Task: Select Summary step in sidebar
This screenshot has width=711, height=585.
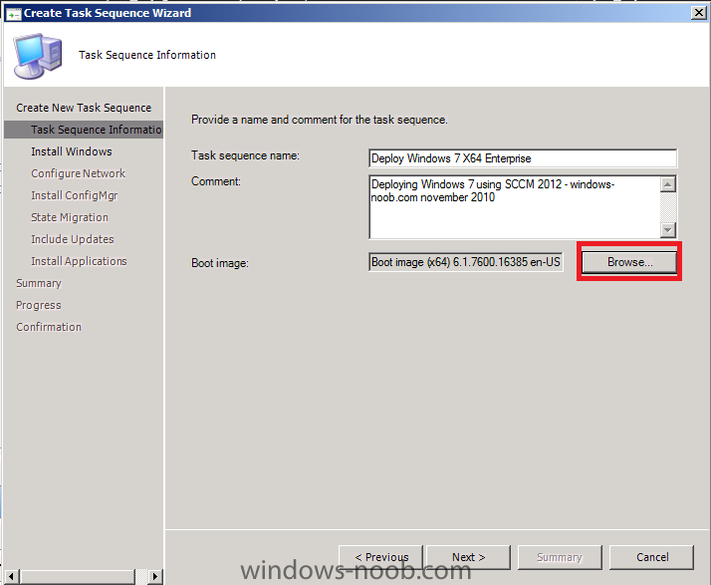Action: pyautogui.click(x=39, y=283)
